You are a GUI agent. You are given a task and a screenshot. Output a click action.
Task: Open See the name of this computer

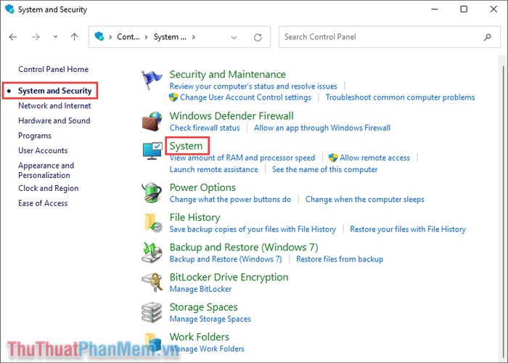324,169
